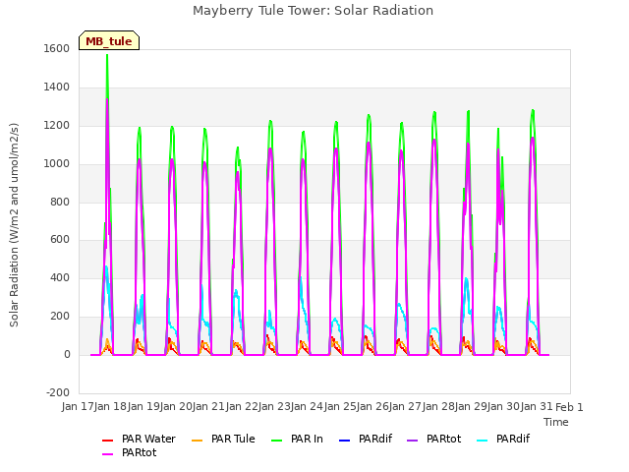Image resolution: width=629 pixels, height=472 pixels.
Task: Click the 'Jan 20' x-axis date label
Action: (176, 406)
